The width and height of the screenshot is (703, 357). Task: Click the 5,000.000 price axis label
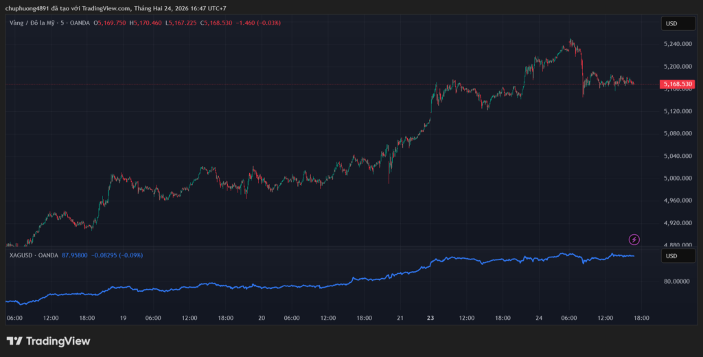pyautogui.click(x=678, y=178)
